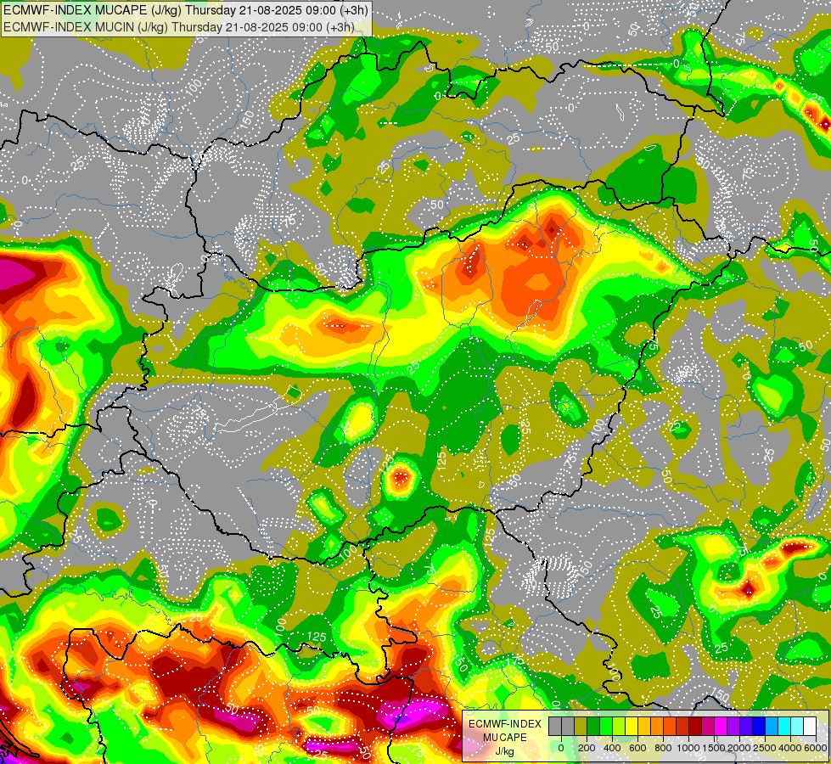Viewport: 831px width, 764px height.
Task: Click the J/kg unit text in the legend
Action: [505, 751]
